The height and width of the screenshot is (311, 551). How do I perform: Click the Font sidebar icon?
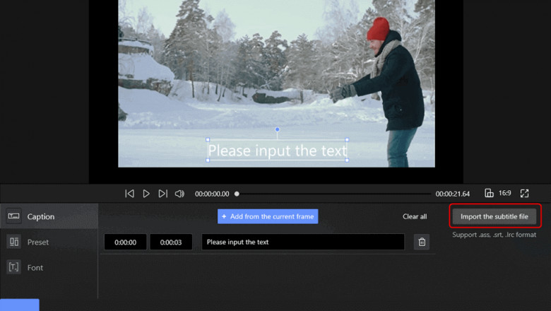click(13, 267)
